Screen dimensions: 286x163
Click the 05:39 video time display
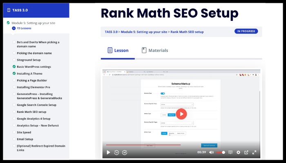click(x=201, y=152)
